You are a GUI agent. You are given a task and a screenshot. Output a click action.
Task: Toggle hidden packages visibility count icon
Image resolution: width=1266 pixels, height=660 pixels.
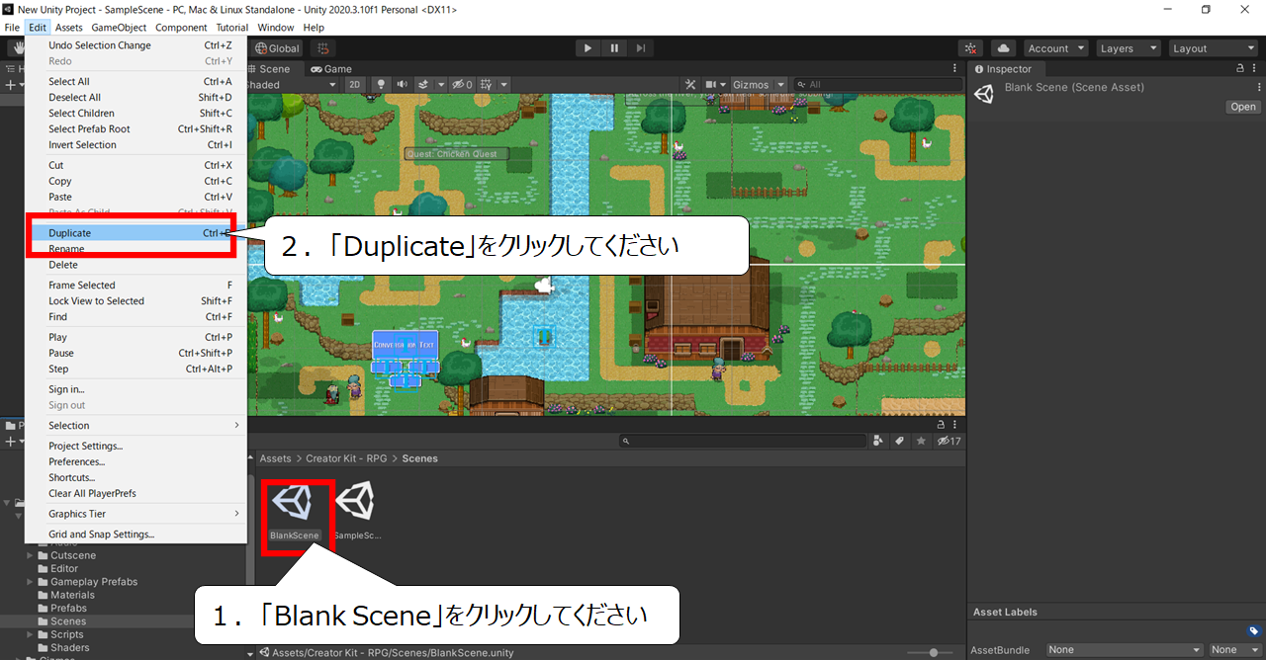click(949, 441)
